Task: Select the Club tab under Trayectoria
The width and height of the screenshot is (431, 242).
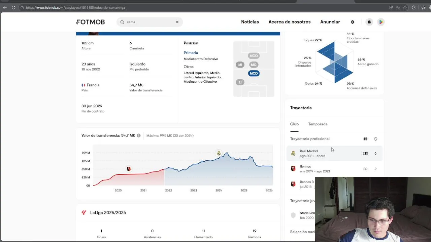Action: (294, 124)
